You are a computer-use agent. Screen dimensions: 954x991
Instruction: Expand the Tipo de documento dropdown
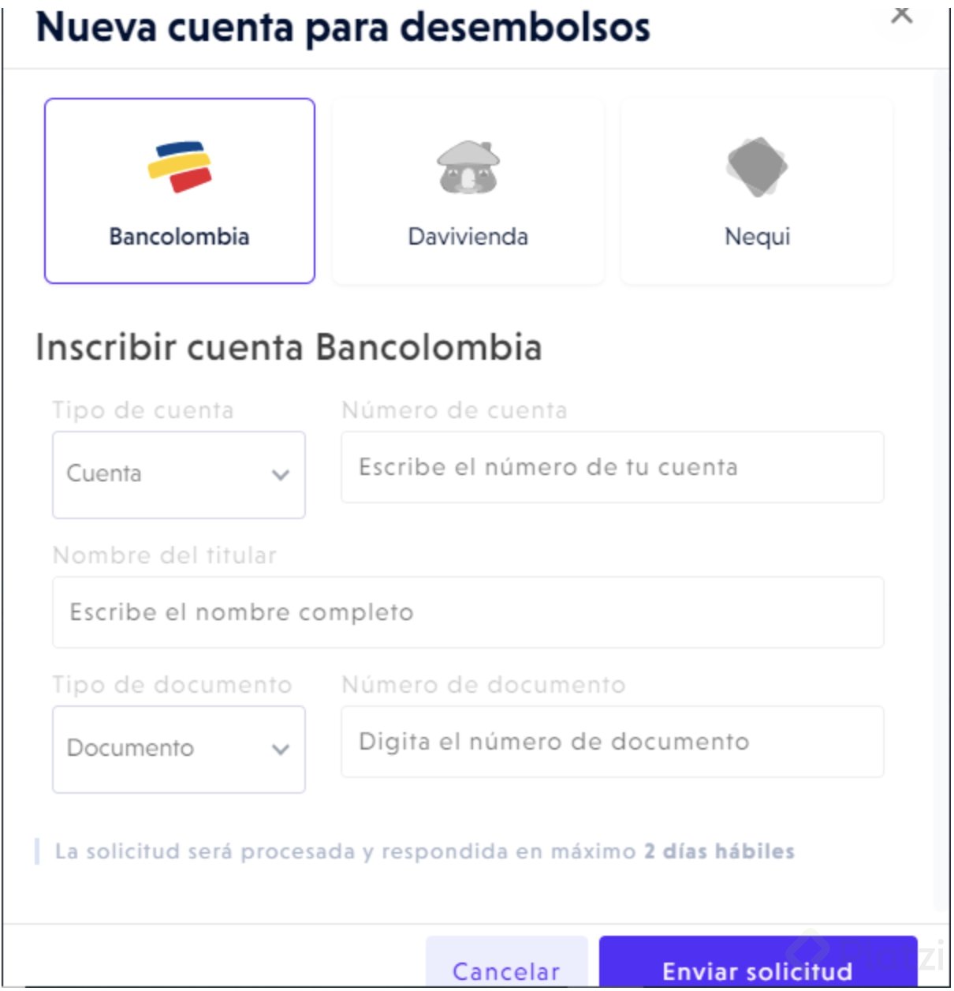pos(179,749)
